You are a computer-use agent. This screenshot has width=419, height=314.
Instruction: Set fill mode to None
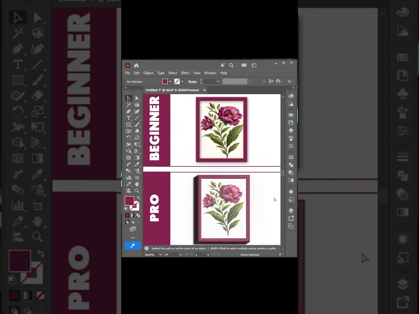pos(138,215)
